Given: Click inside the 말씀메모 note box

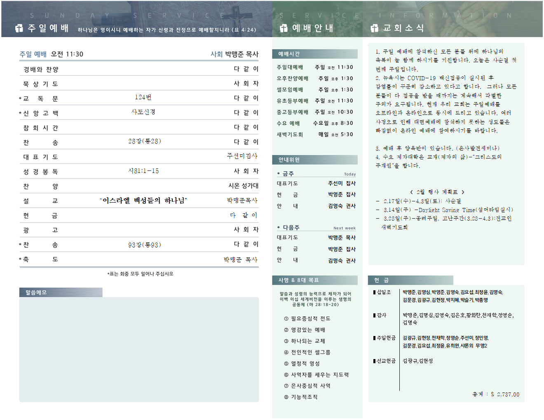Looking at the screenshot, I should (x=139, y=350).
